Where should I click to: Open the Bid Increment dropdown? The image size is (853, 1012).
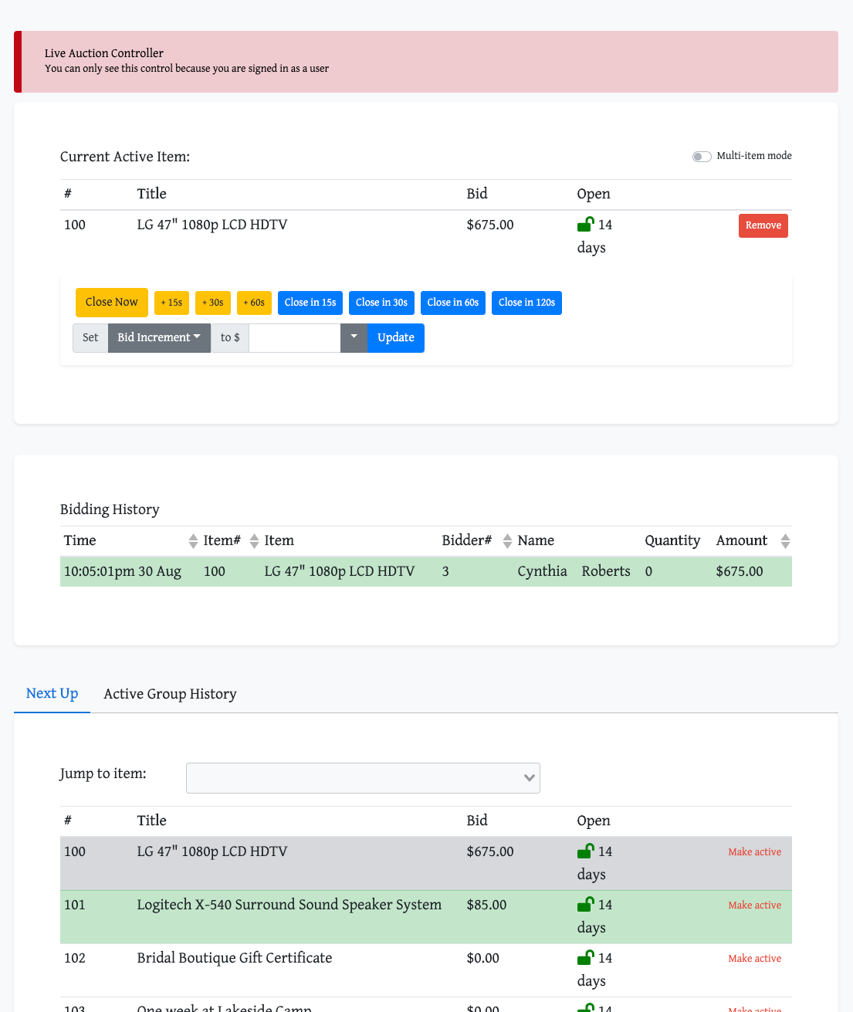159,338
